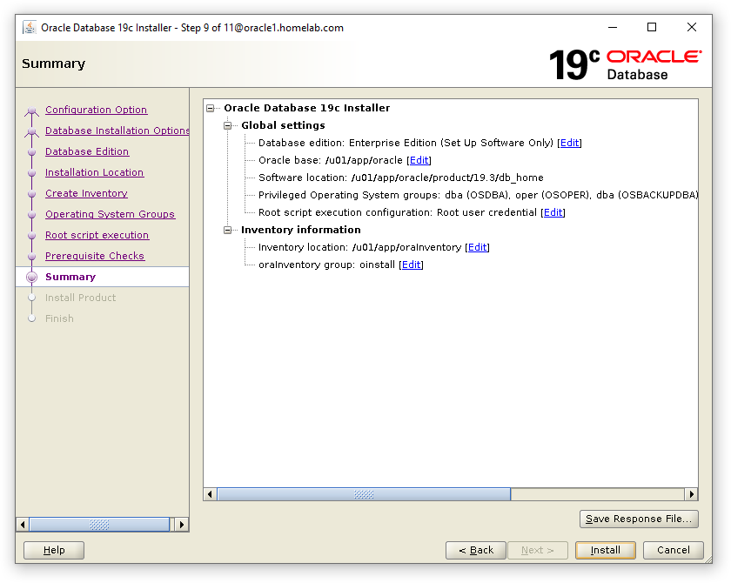
Task: Go to Configuration Option step
Action: tap(96, 110)
